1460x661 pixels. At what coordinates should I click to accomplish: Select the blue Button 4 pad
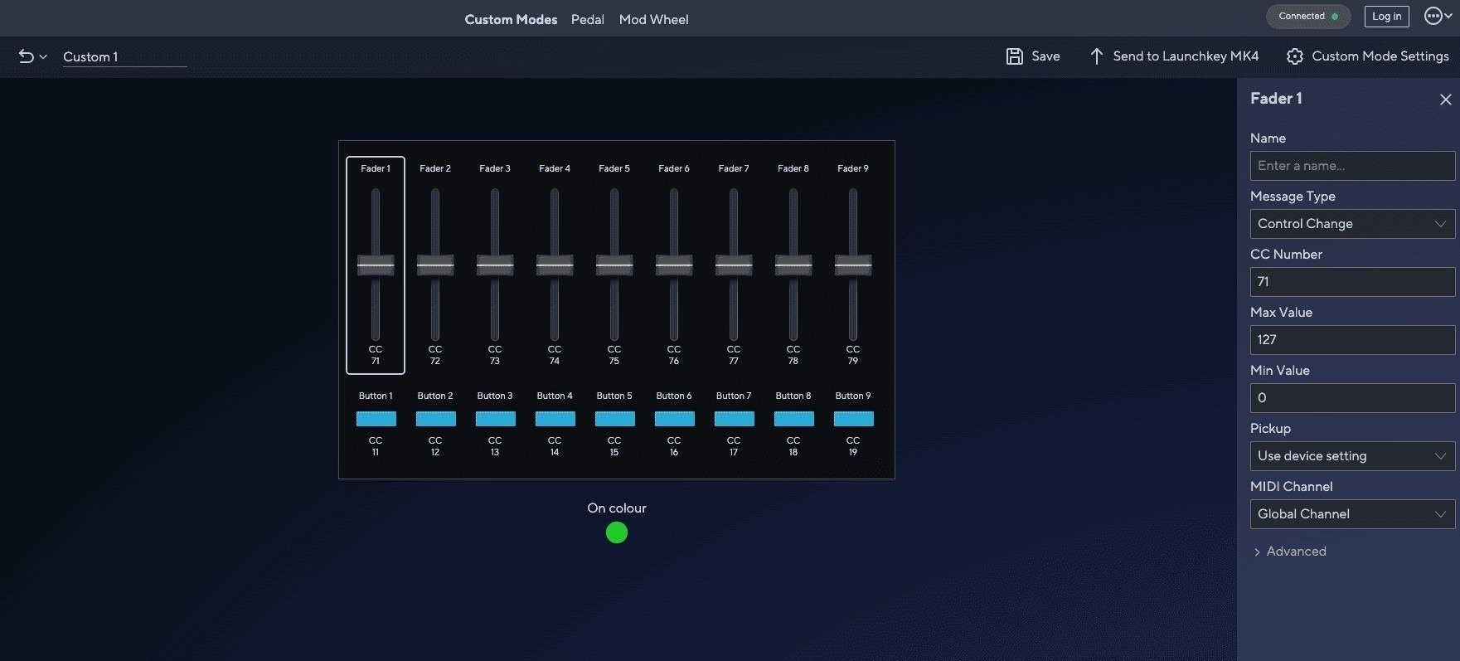555,419
